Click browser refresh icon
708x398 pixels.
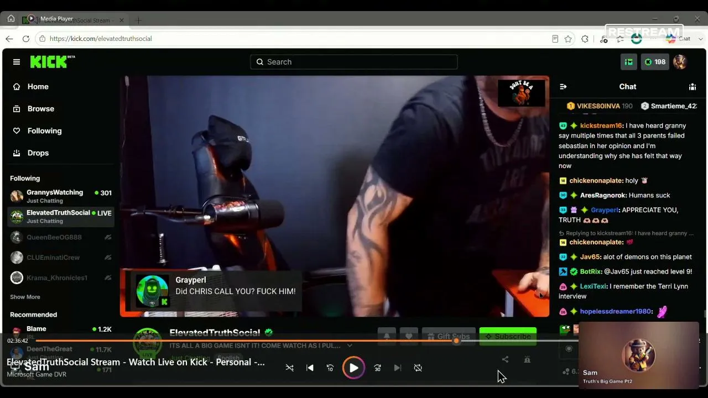pyautogui.click(x=25, y=39)
